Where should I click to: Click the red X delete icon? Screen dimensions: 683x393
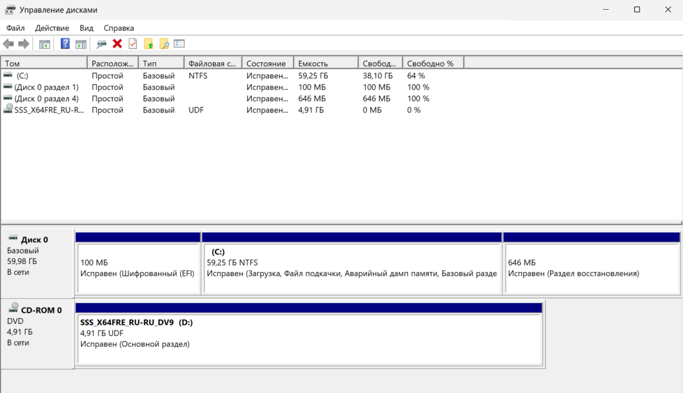click(117, 44)
